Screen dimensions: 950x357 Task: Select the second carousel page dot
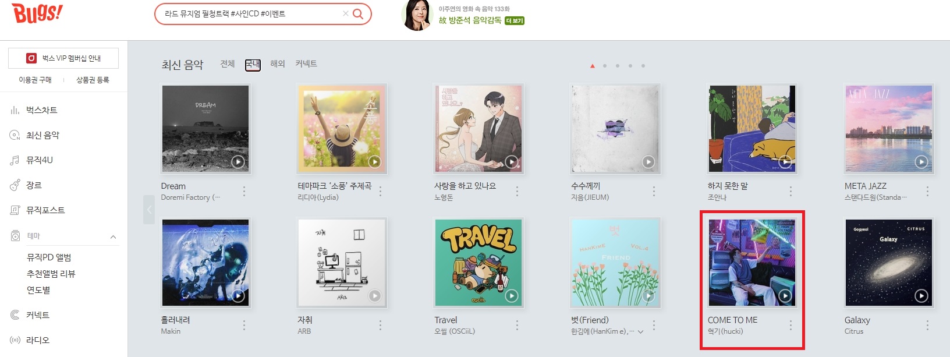[x=605, y=66]
